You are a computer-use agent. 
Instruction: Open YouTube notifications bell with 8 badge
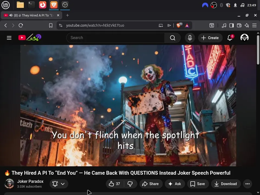[230, 38]
